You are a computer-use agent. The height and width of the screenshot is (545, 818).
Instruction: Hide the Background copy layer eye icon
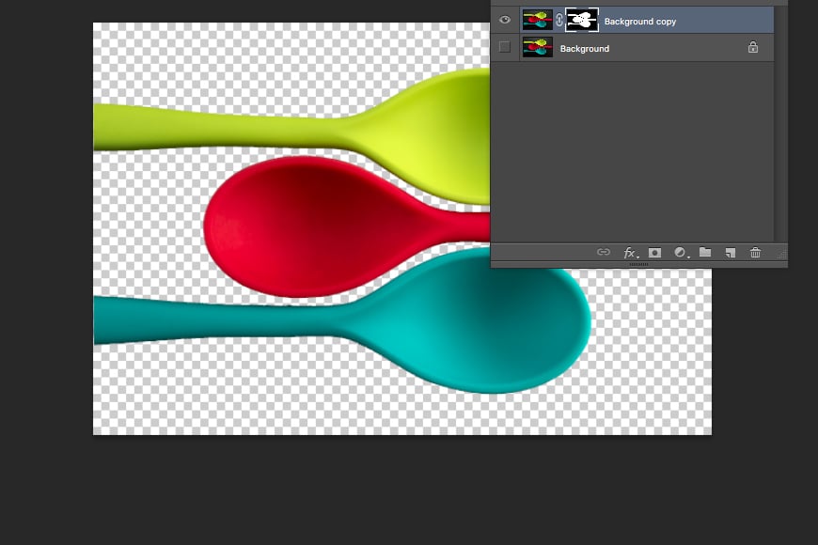click(x=505, y=21)
